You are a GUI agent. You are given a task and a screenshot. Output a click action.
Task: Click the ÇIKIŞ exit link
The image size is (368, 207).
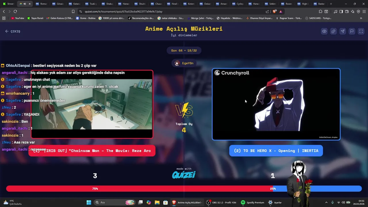13,31
